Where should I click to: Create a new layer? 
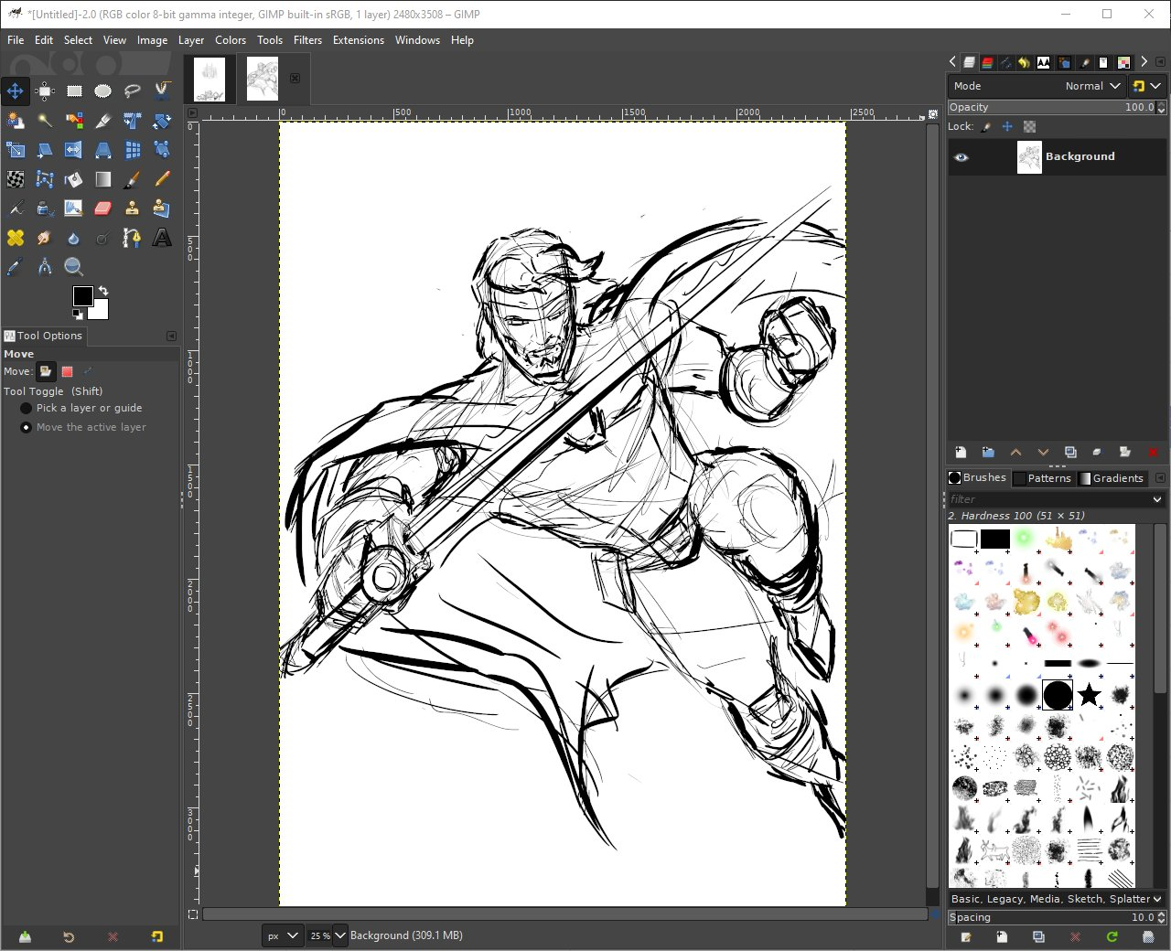[961, 453]
